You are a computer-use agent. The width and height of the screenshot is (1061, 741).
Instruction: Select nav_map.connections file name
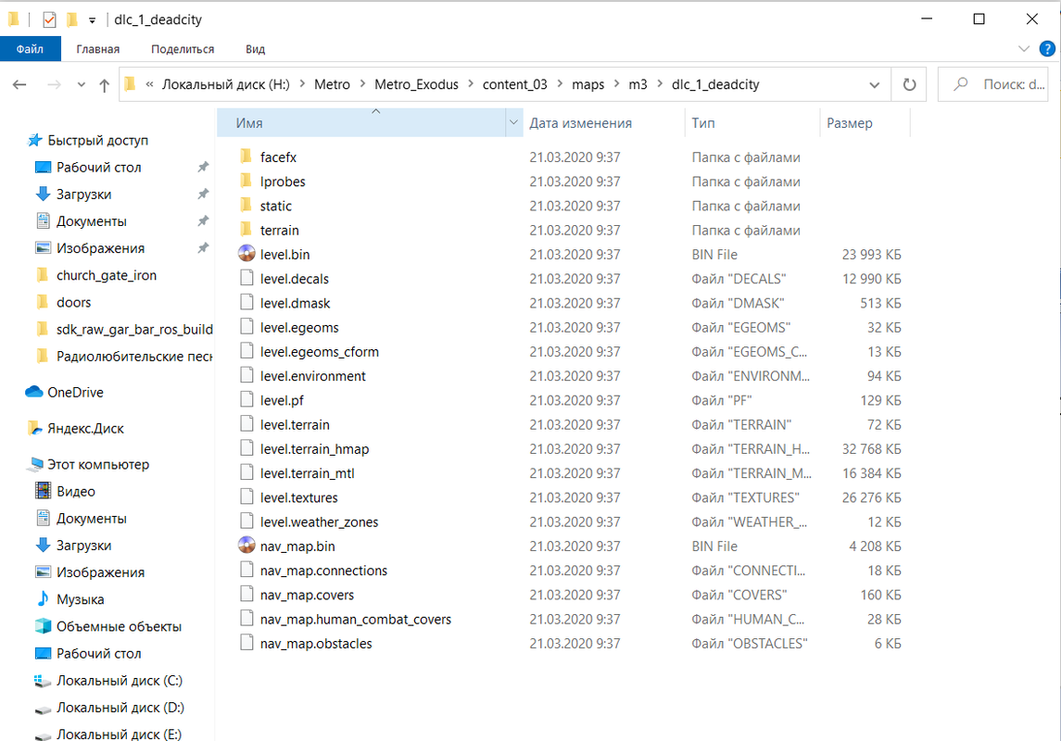point(323,571)
